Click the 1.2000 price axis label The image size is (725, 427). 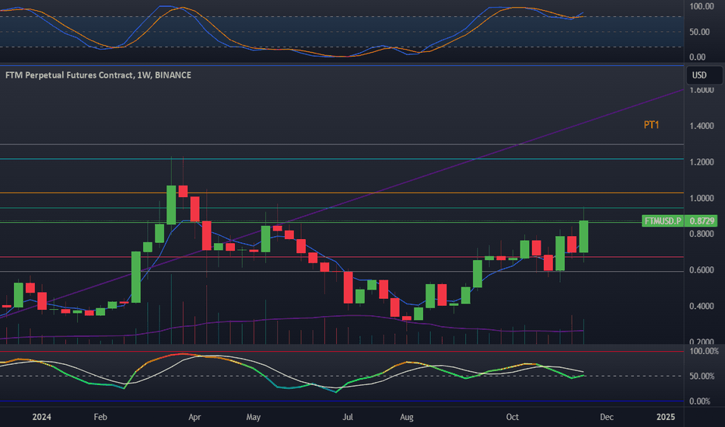[702, 162]
